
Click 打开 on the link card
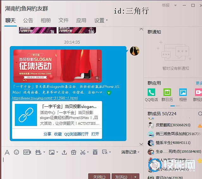pos(95,134)
